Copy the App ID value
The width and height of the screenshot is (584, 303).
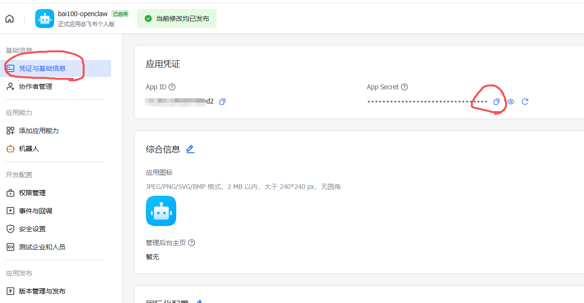(x=222, y=102)
